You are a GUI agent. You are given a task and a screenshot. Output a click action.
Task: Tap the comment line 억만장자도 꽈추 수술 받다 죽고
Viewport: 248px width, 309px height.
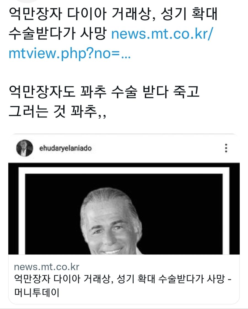(x=104, y=92)
